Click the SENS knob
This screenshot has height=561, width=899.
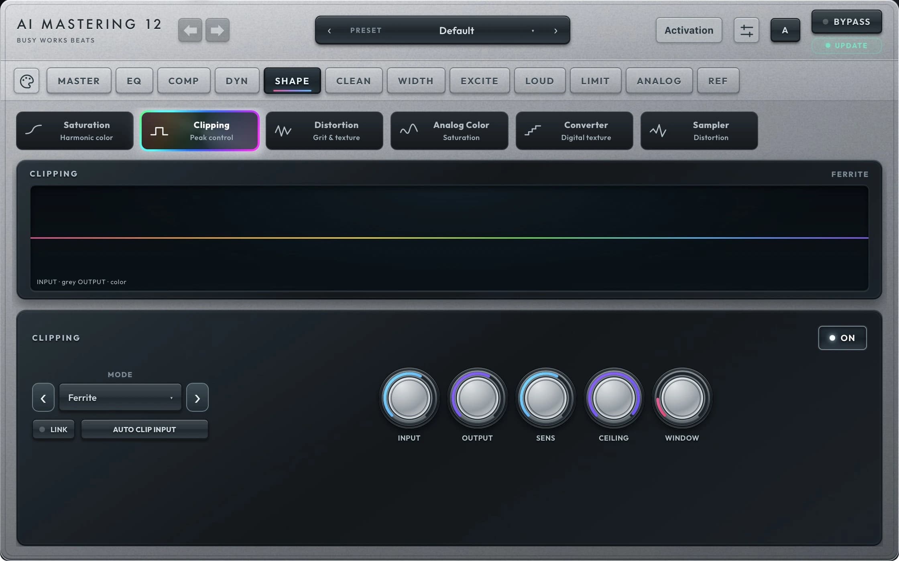(545, 398)
